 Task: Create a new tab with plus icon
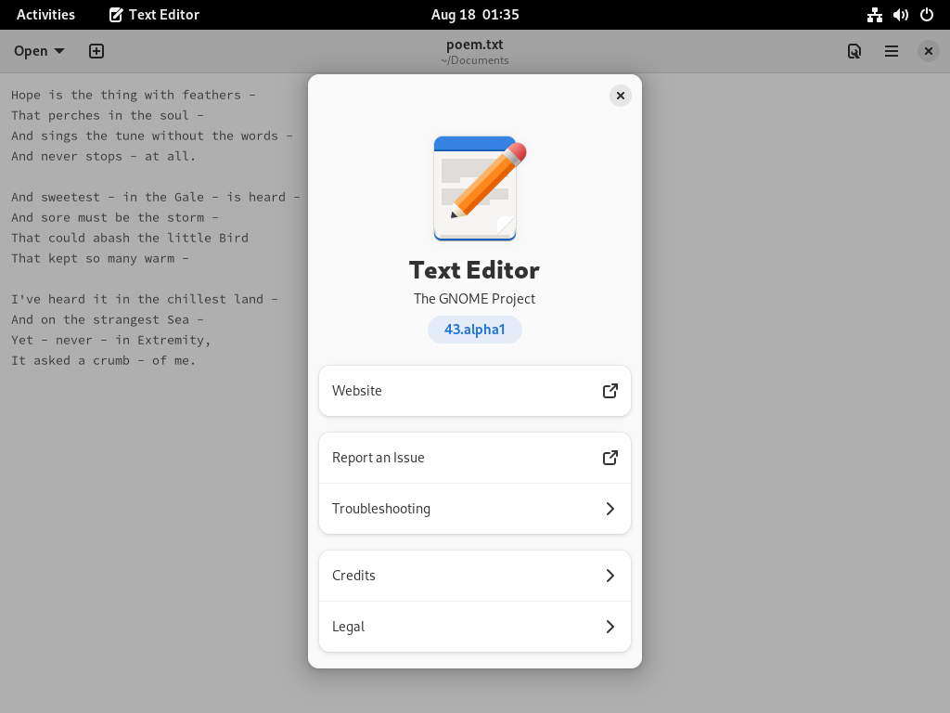96,51
